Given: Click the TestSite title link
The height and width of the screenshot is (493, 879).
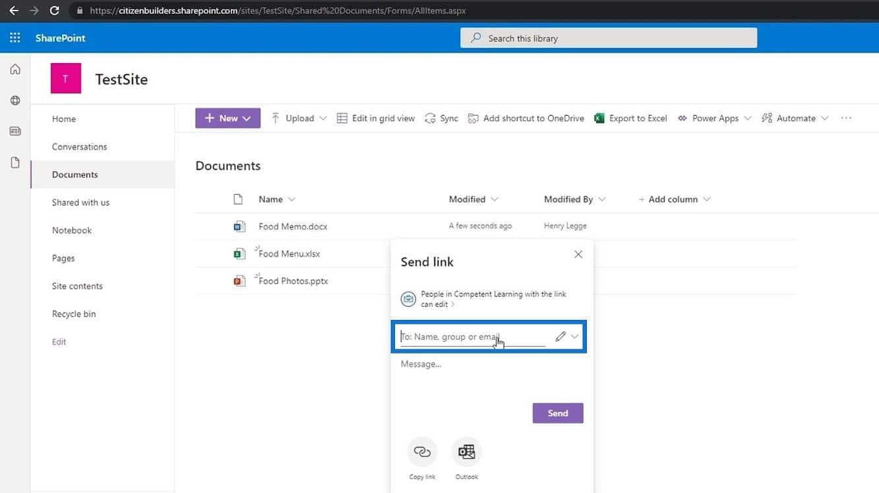Looking at the screenshot, I should coord(121,79).
